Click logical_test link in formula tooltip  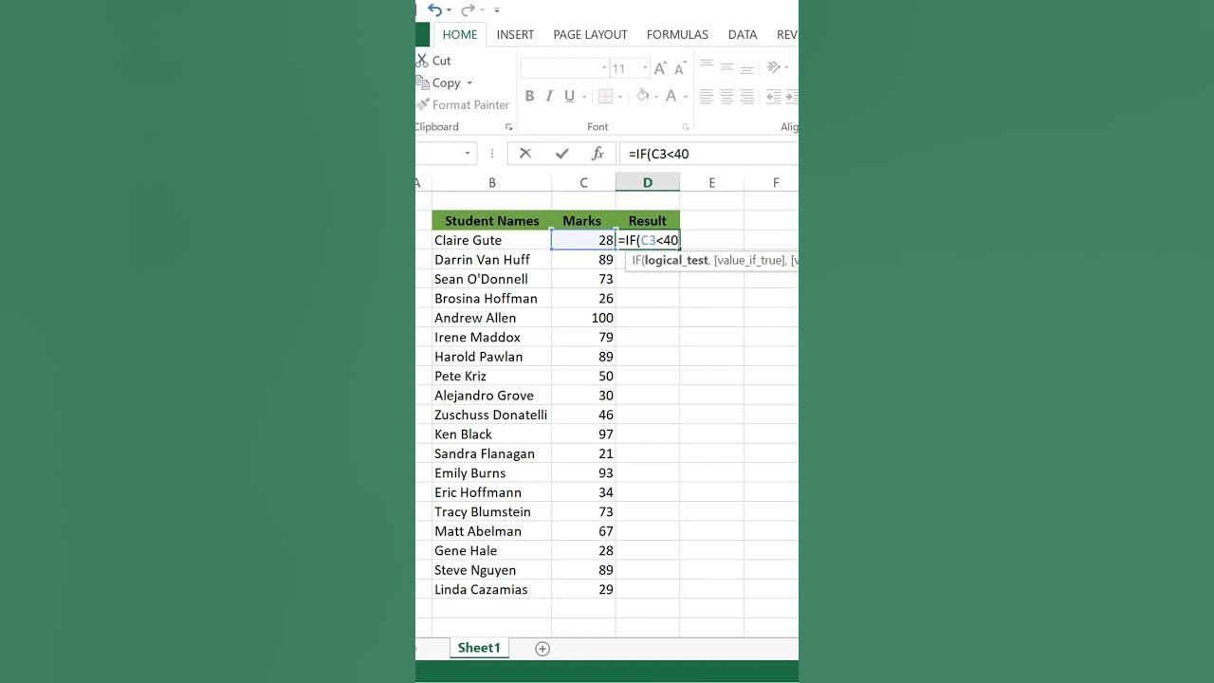(676, 260)
